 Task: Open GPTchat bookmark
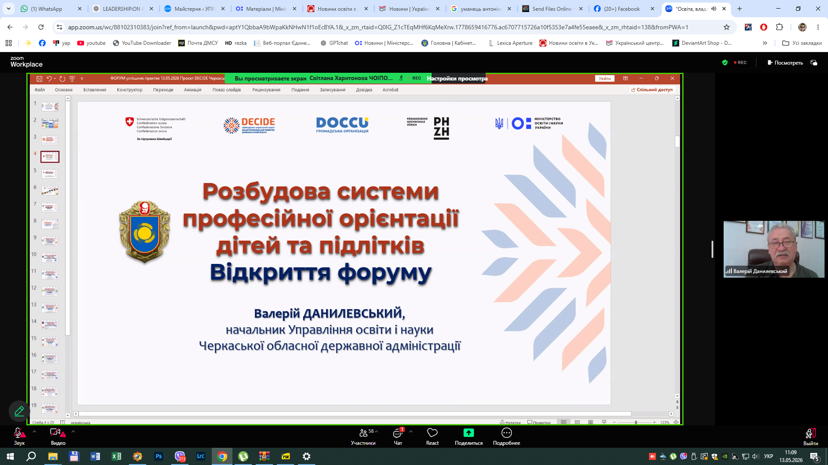[334, 43]
